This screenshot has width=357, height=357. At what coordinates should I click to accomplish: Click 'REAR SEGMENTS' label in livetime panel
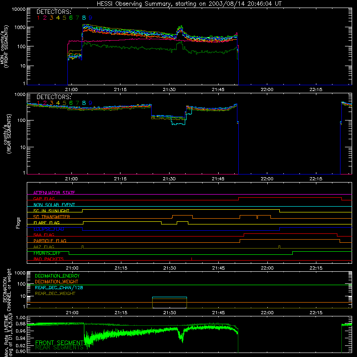pyautogui.click(x=59, y=348)
